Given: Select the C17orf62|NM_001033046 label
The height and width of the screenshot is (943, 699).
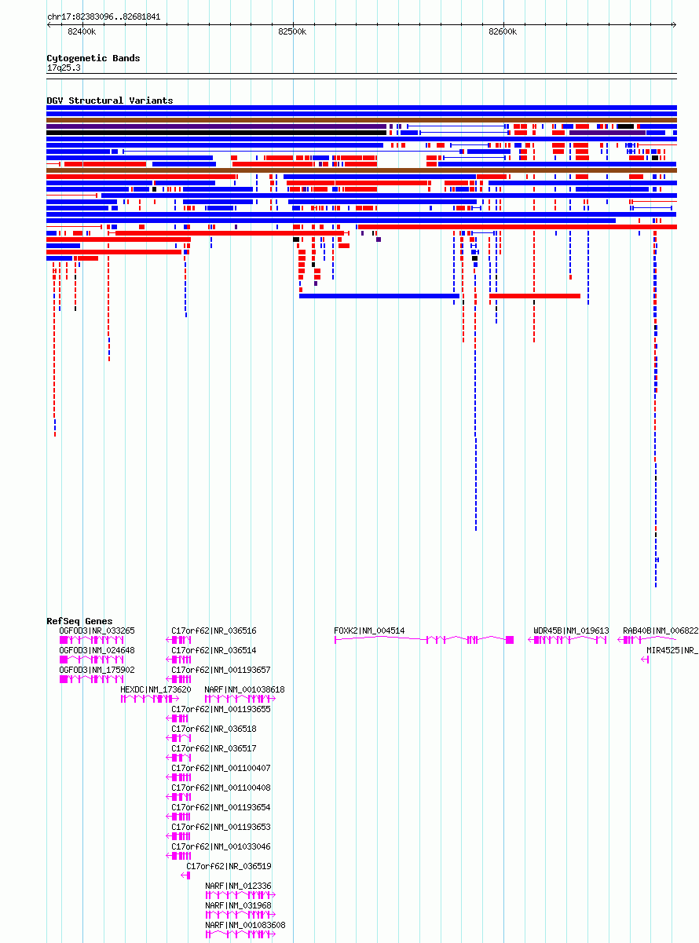Looking at the screenshot, I should click(x=221, y=846).
